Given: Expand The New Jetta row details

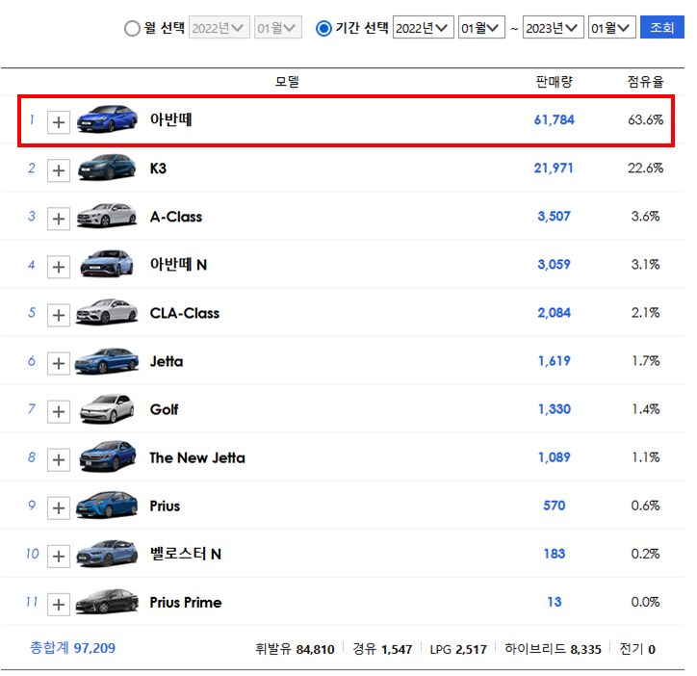Looking at the screenshot, I should [59, 459].
